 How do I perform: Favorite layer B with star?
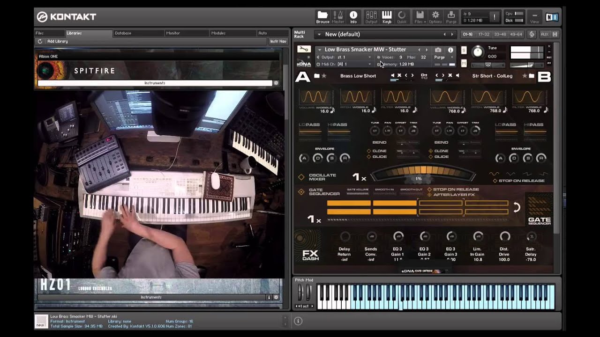(x=525, y=76)
